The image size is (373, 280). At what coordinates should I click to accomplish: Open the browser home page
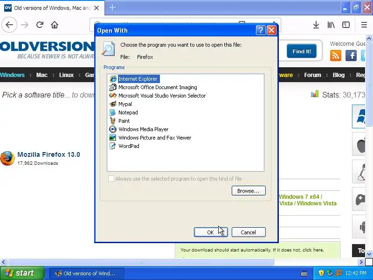click(55, 25)
